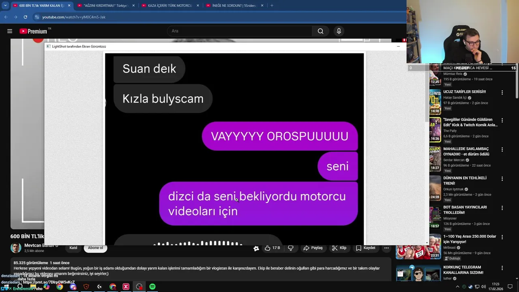Close the "İNEĞE NE SORDUN" tab
The image size is (519, 292).
click(262, 6)
